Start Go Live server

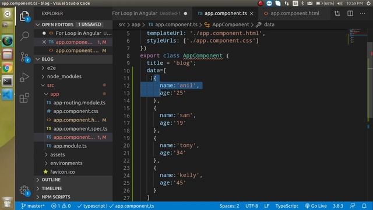click(x=316, y=206)
